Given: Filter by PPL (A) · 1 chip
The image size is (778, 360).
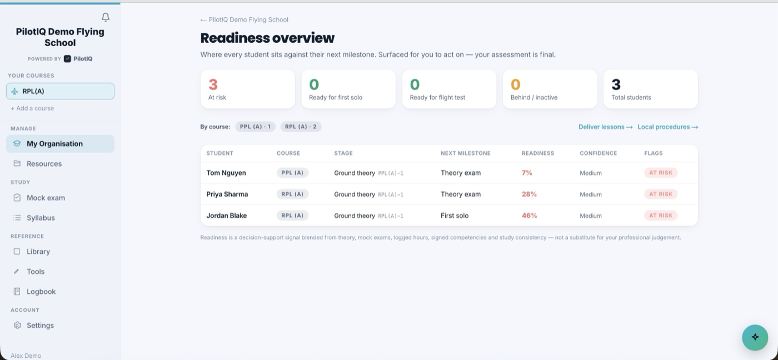Looking at the screenshot, I should (255, 127).
